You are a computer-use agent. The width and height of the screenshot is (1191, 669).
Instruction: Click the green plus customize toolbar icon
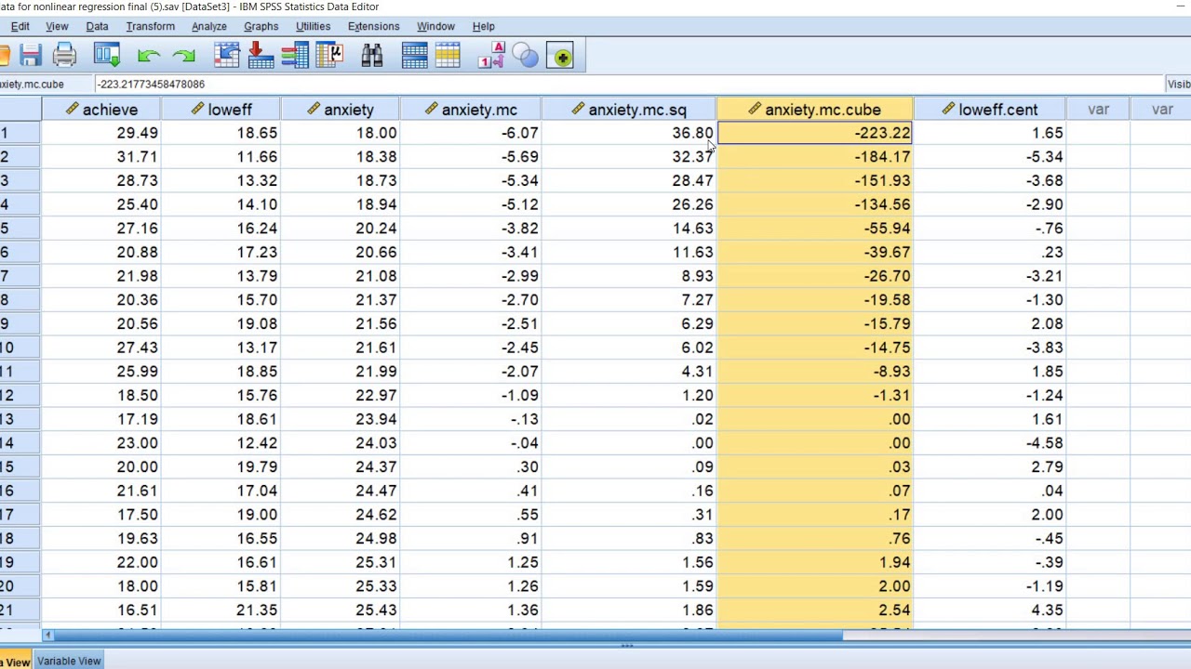(562, 57)
